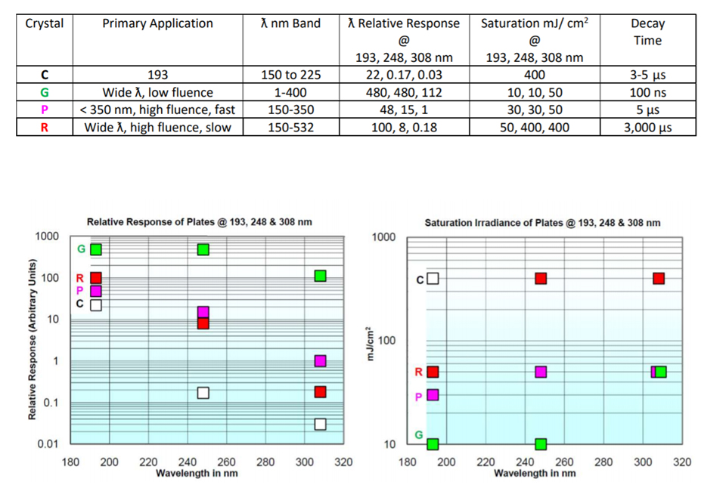726x488 pixels.
Task: Click the '10, 10, 50' saturation cell
Action: click(x=535, y=92)
